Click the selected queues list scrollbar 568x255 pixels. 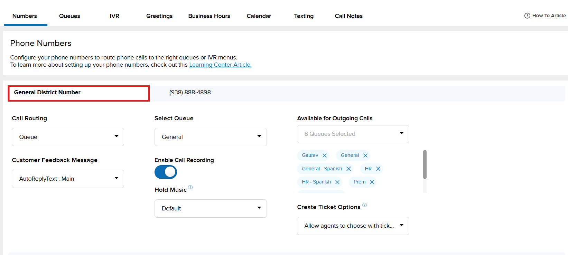[x=425, y=164]
